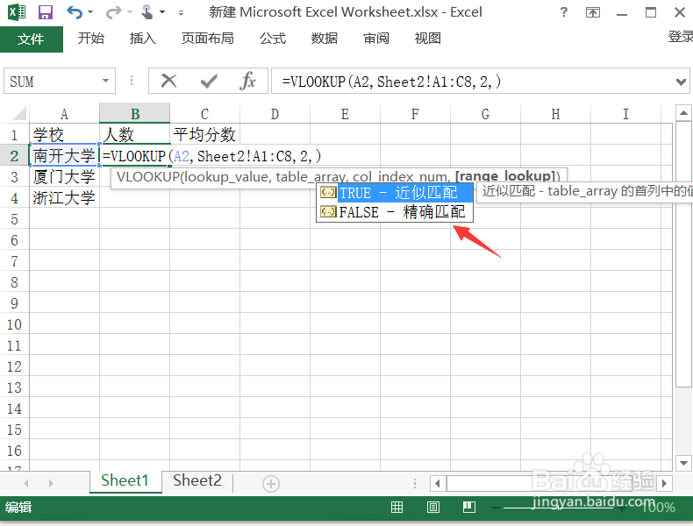Click header cell 人数
This screenshot has width=693, height=526.
point(135,134)
